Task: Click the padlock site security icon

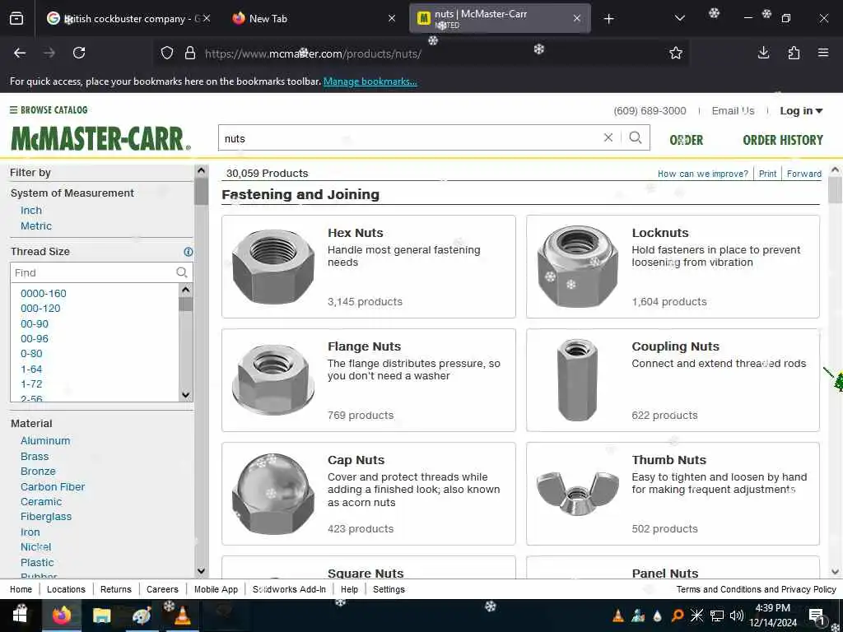Action: pos(190,53)
